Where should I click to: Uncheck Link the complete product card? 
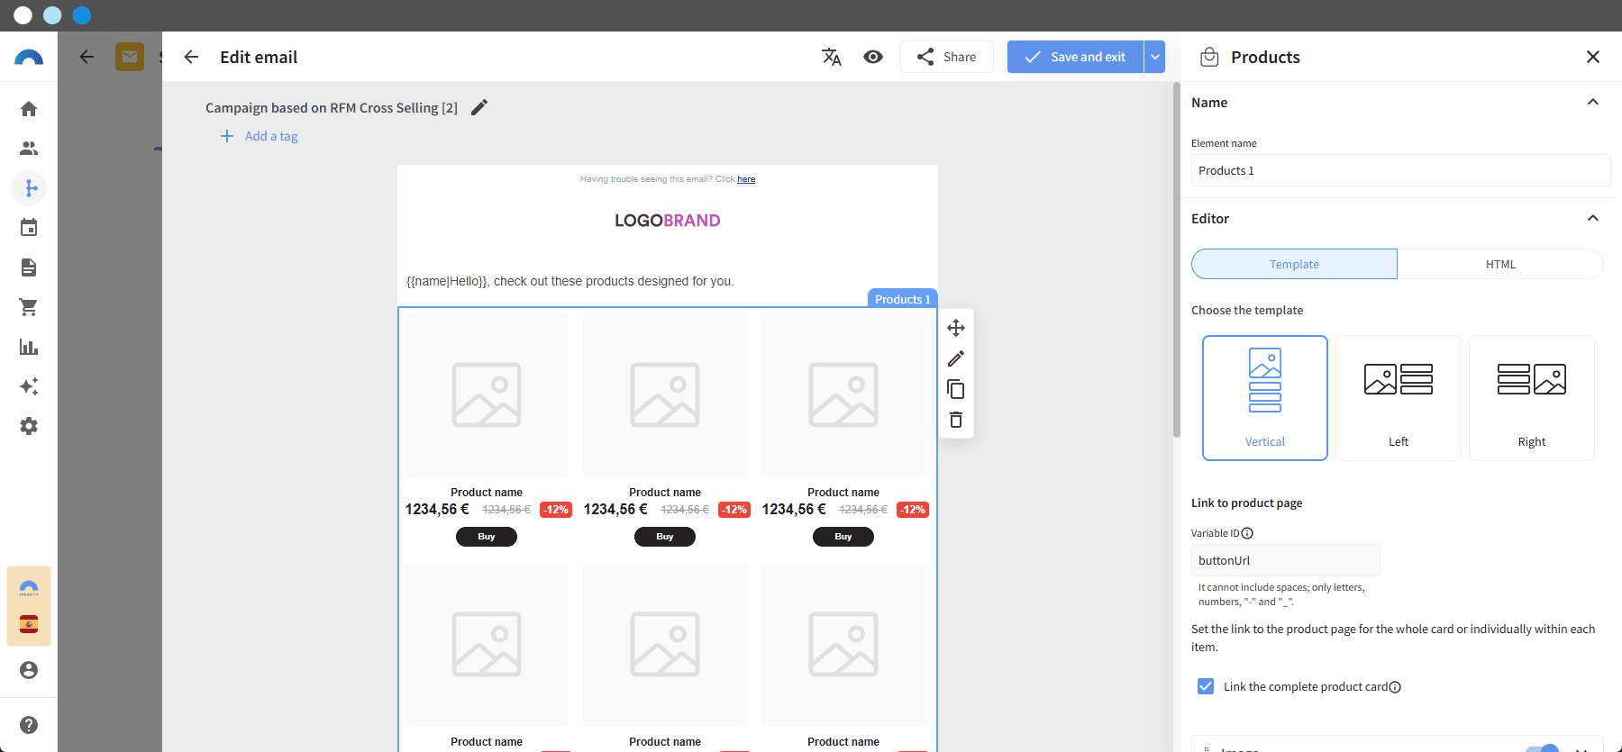click(x=1206, y=686)
